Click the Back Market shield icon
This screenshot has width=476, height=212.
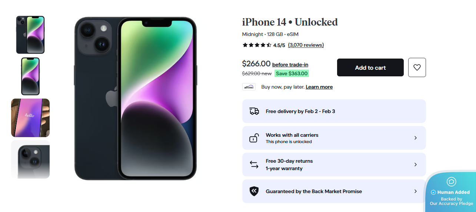[x=254, y=191]
